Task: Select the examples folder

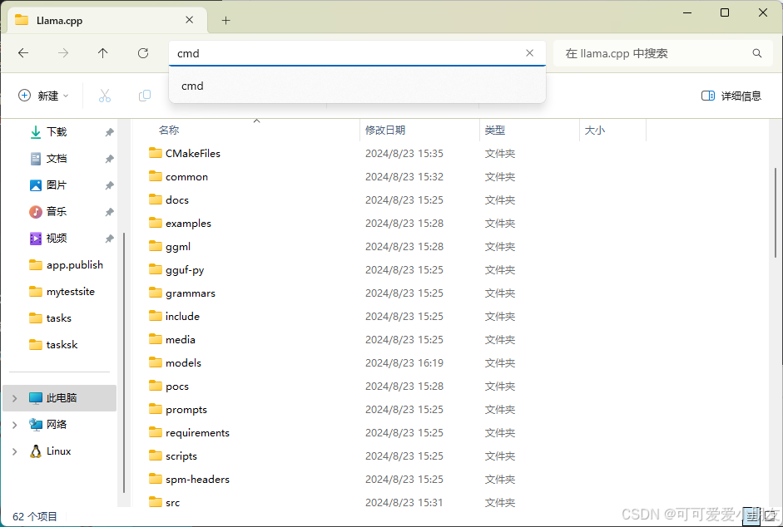Action: 180,223
